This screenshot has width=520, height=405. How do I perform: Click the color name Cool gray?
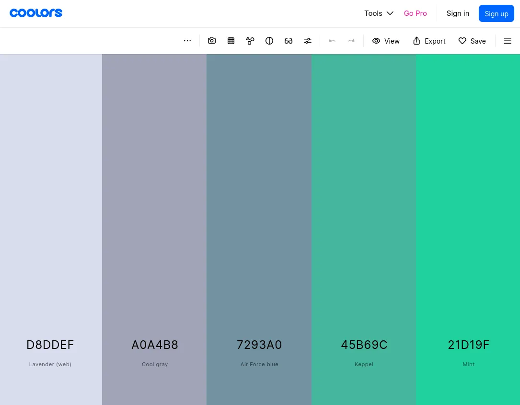click(155, 364)
